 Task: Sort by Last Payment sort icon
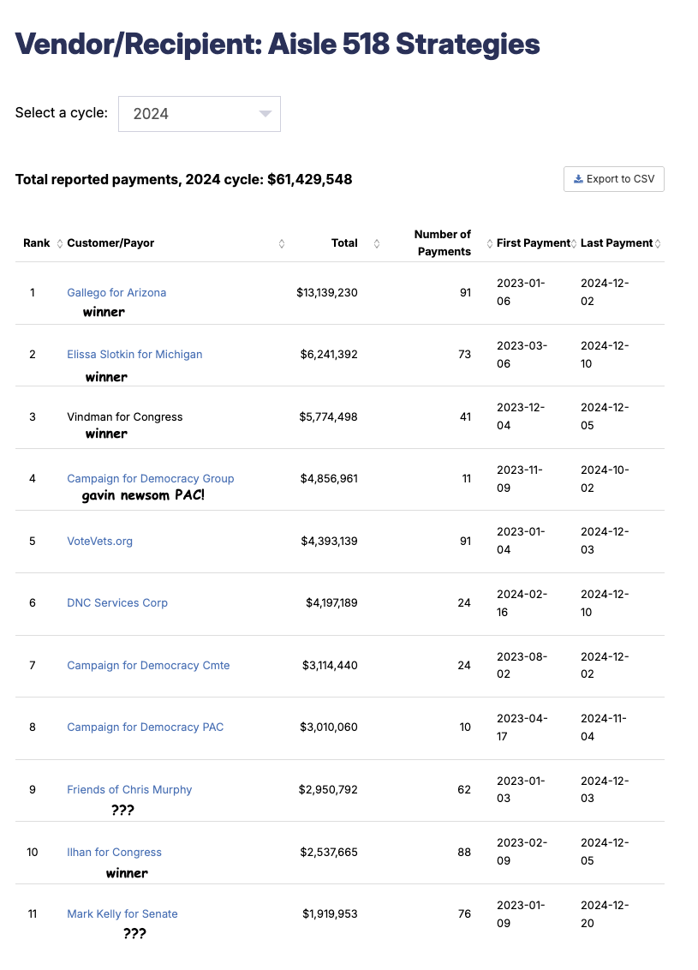point(658,243)
